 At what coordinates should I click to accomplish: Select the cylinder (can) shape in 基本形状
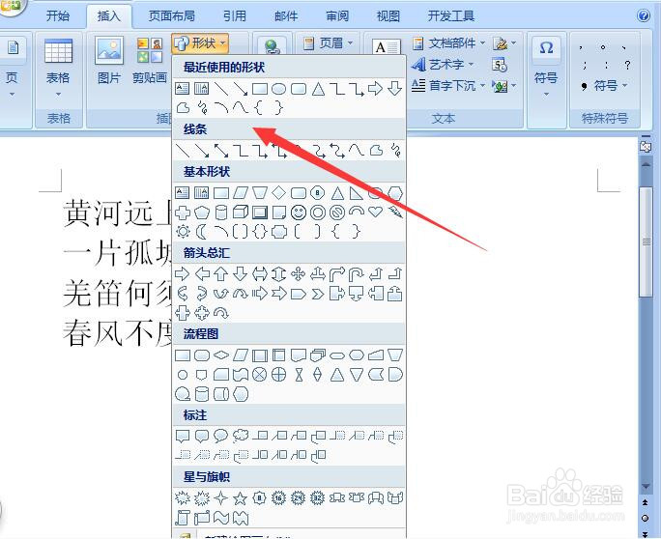pyautogui.click(x=221, y=212)
